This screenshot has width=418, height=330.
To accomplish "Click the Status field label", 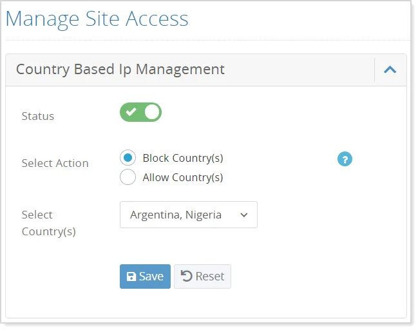I will [x=38, y=116].
